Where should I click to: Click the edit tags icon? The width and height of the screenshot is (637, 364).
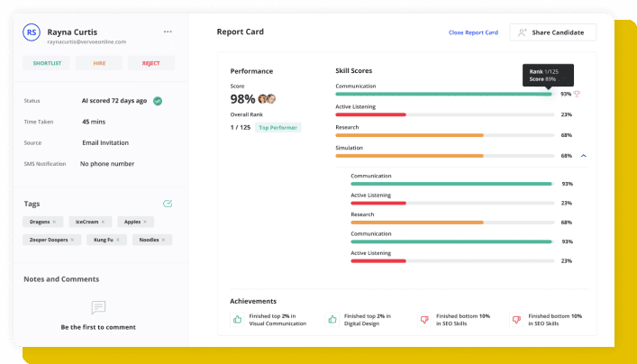pyautogui.click(x=168, y=204)
